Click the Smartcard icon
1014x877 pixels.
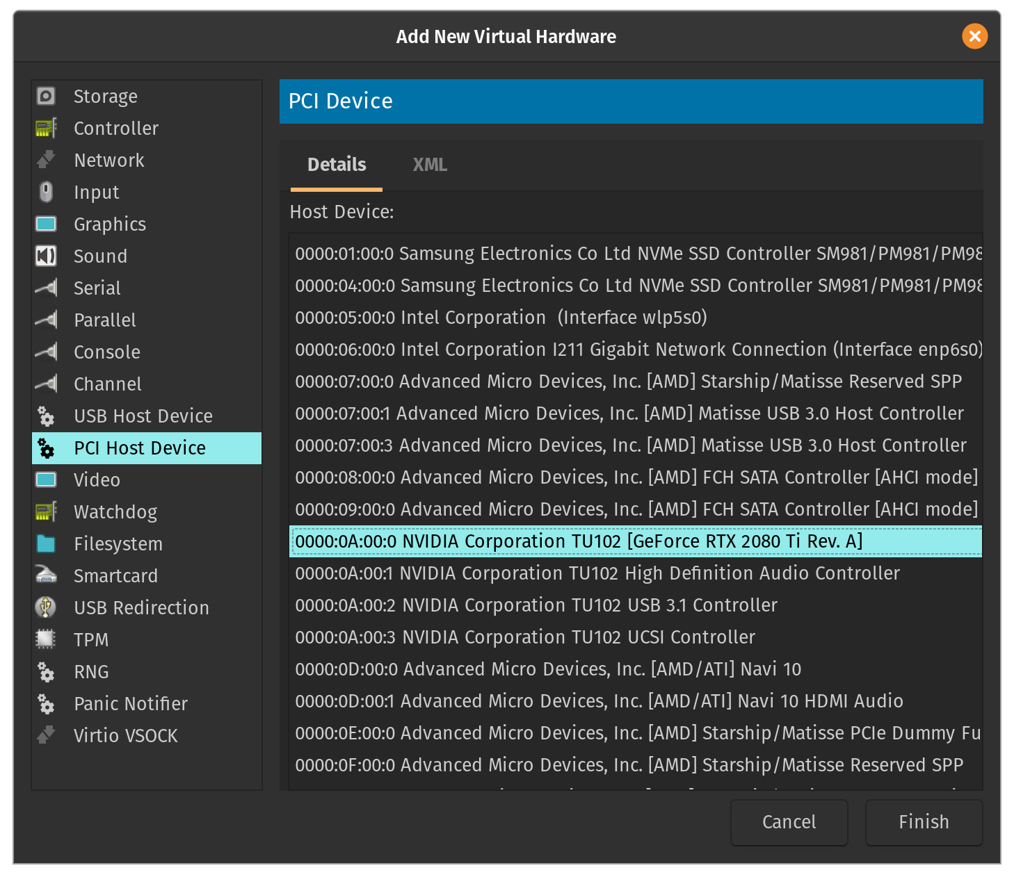[46, 575]
